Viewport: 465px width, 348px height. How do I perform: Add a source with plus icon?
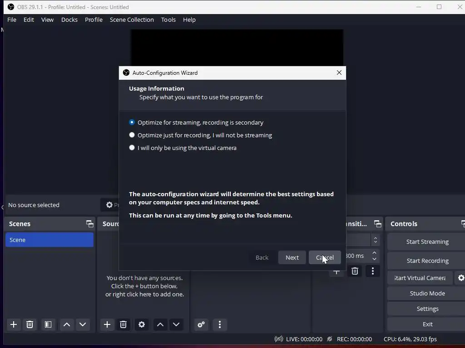[x=107, y=324]
